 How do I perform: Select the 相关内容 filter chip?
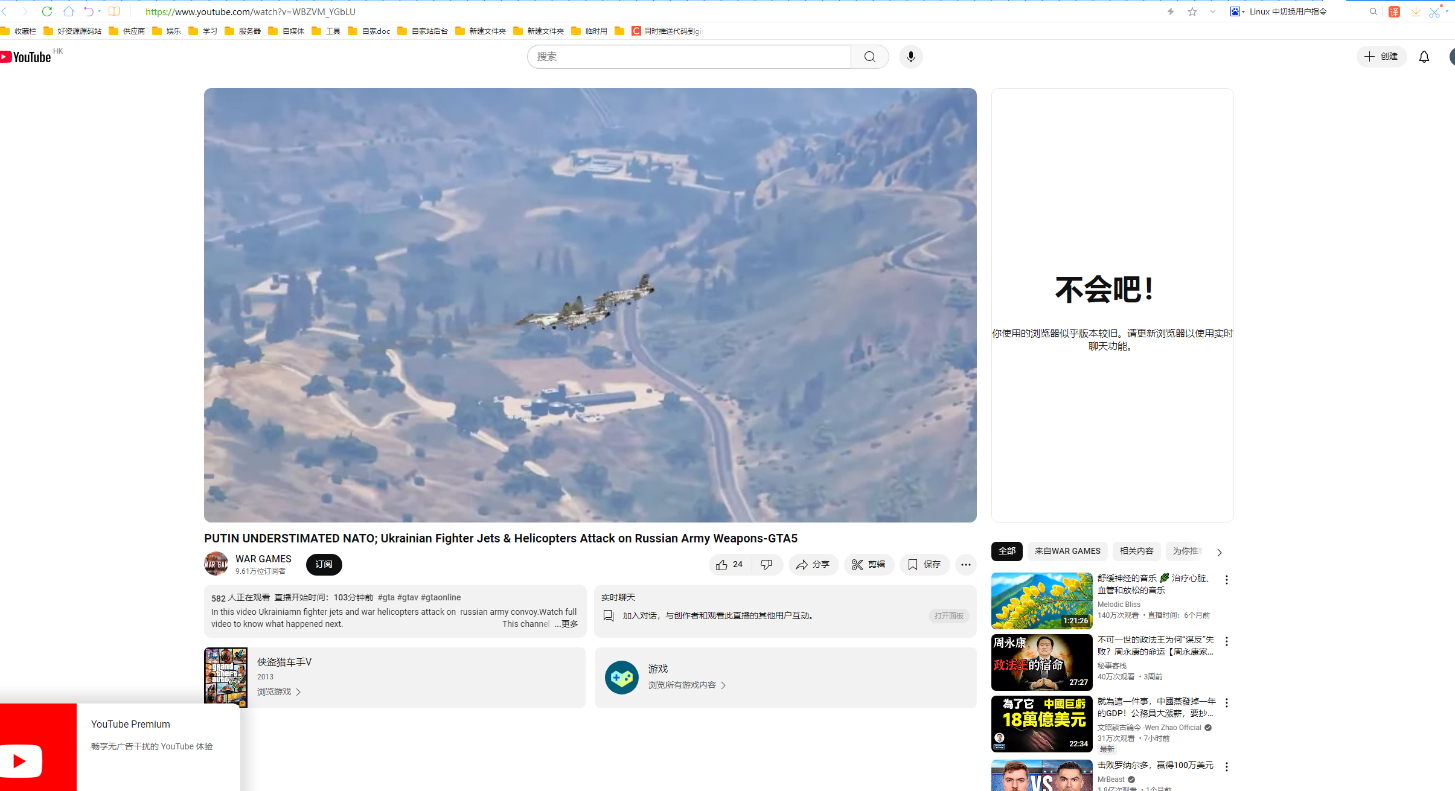(x=1136, y=551)
